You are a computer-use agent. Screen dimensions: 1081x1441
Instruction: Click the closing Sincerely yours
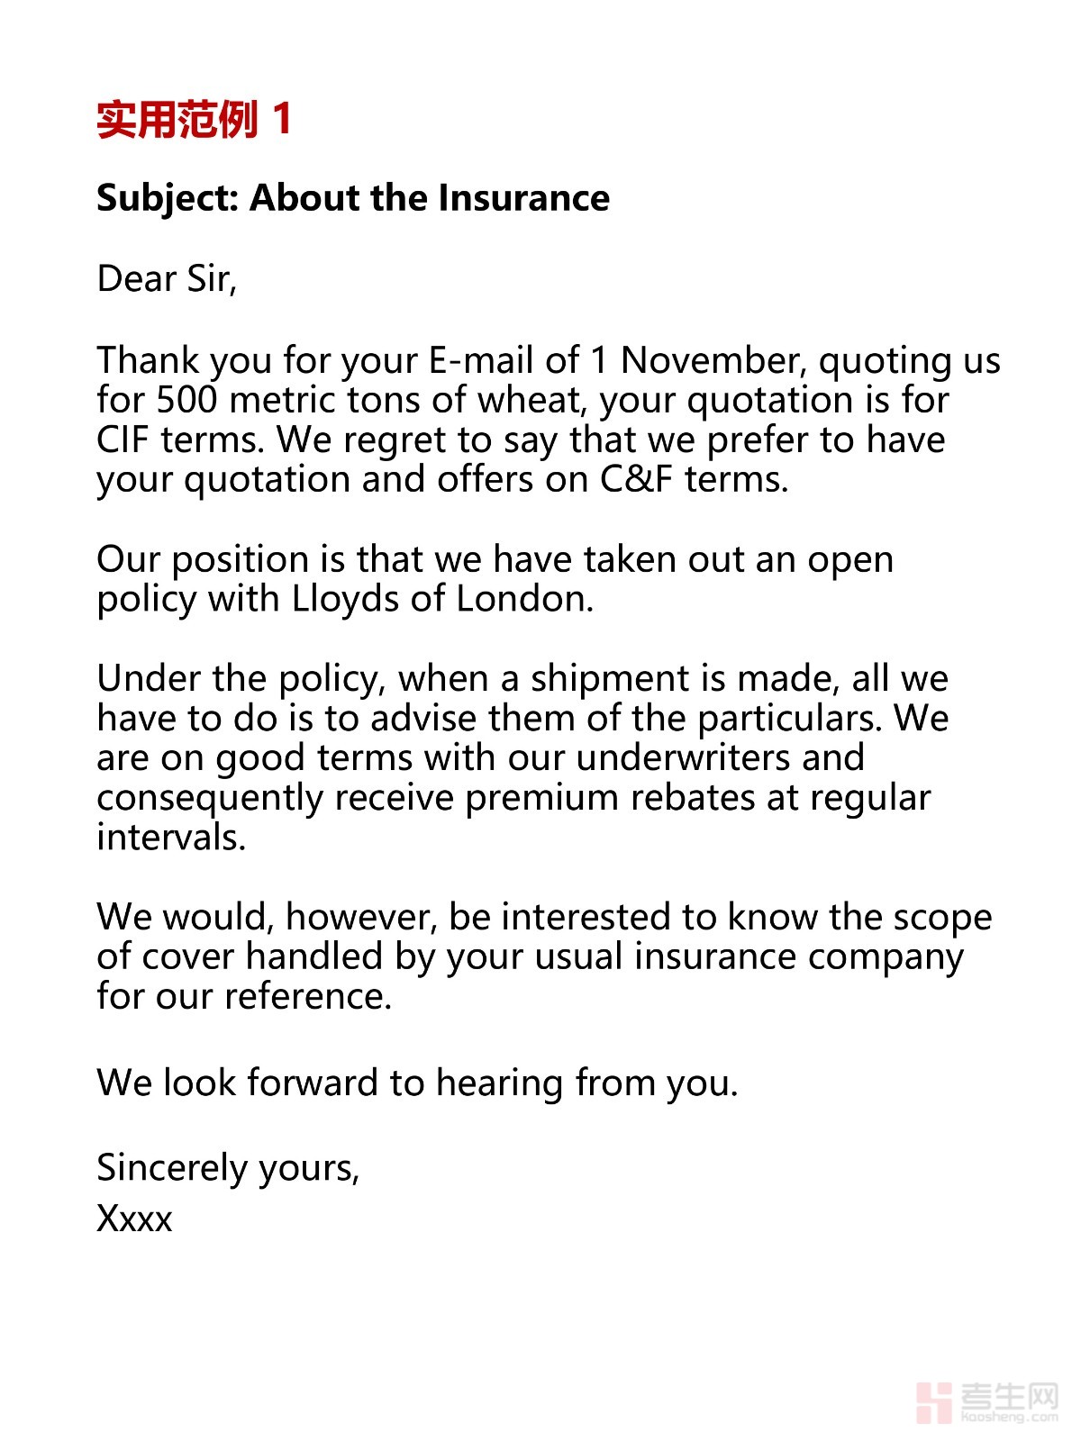point(228,1167)
